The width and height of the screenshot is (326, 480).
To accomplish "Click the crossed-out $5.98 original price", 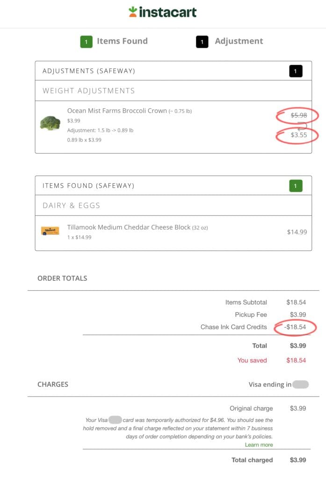I will click(x=298, y=115).
